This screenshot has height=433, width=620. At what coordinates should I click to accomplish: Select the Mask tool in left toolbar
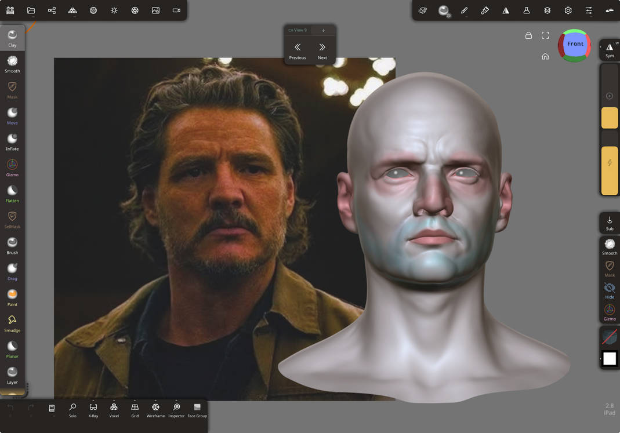coord(12,90)
